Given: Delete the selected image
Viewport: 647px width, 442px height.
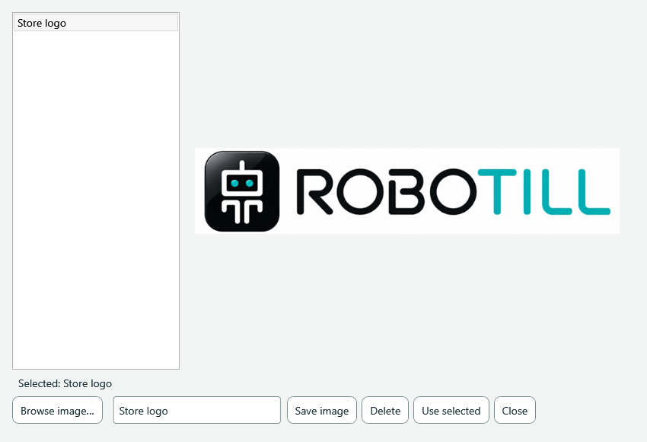Looking at the screenshot, I should (x=385, y=410).
